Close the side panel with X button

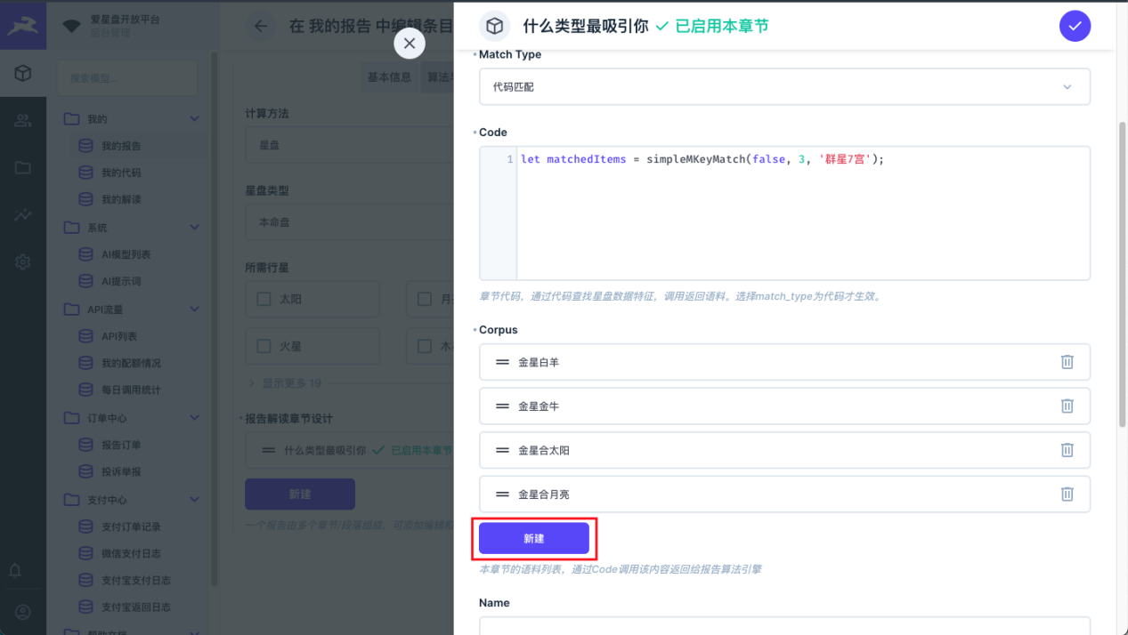pyautogui.click(x=410, y=43)
